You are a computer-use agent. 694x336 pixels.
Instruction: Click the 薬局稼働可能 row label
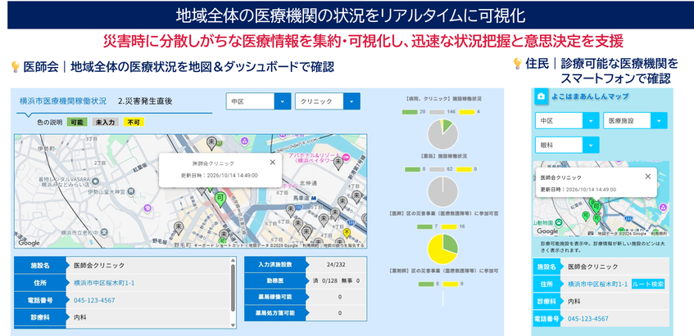(276, 296)
